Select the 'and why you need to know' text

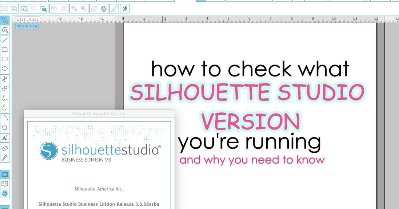click(x=252, y=160)
